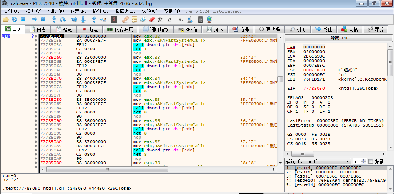This screenshot has height=194, width=394.
Task: Open the Comments icon in toolbar
Action: click(134, 19)
